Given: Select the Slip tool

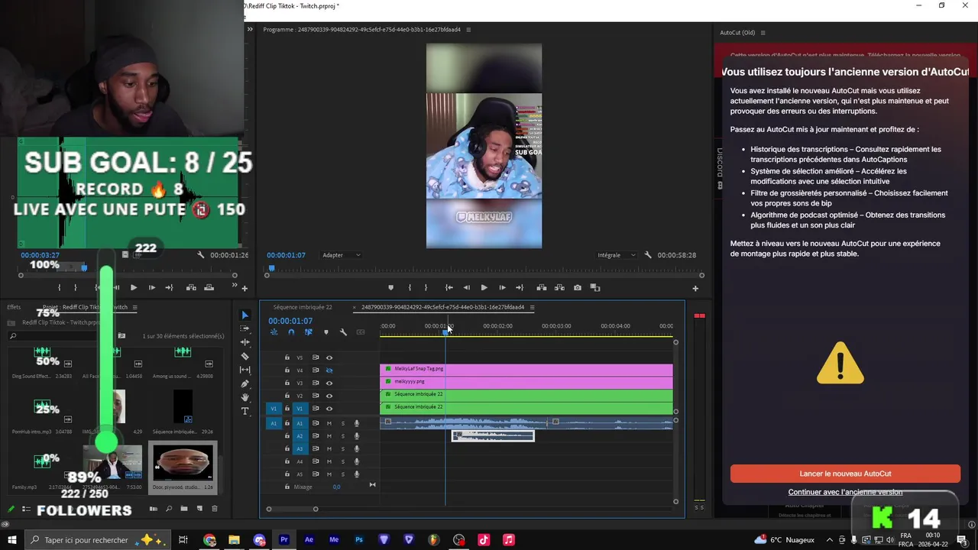Looking at the screenshot, I should click(x=244, y=370).
